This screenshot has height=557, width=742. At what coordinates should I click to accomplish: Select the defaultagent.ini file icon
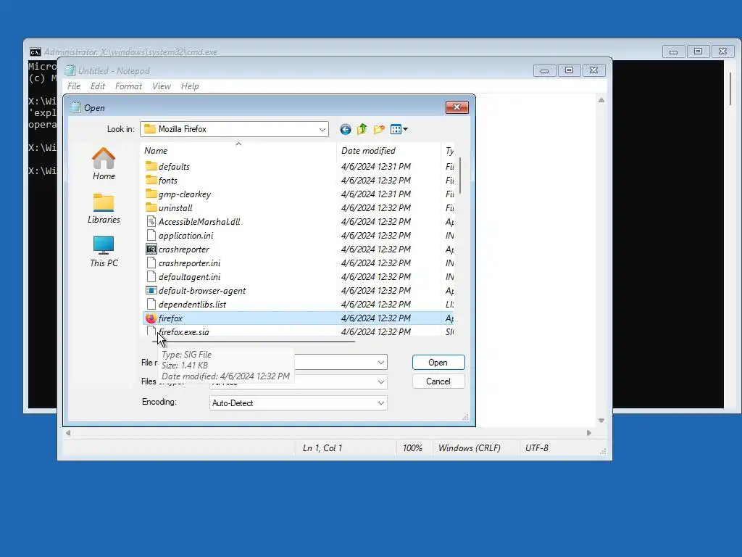coord(151,276)
